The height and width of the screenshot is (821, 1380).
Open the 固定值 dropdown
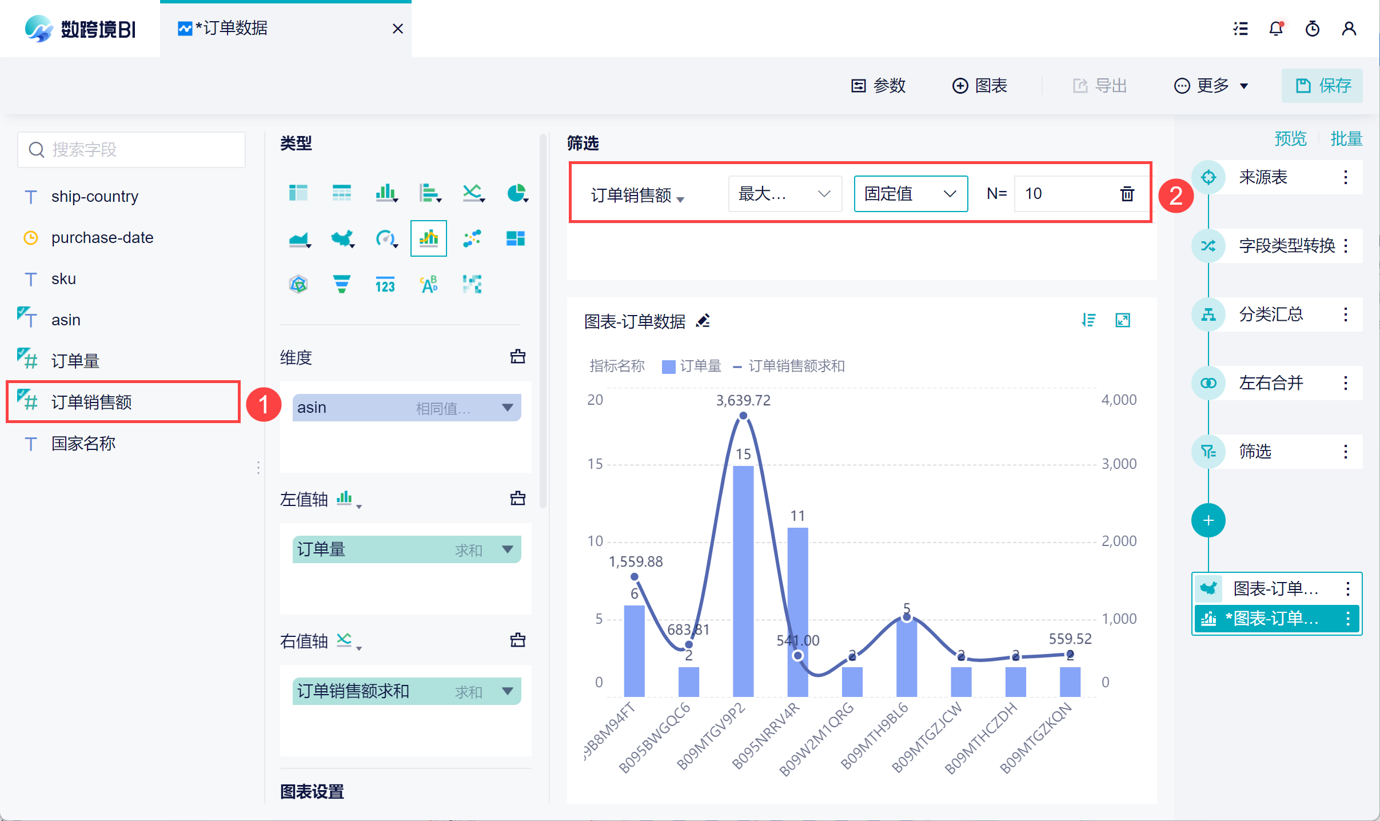tap(910, 194)
